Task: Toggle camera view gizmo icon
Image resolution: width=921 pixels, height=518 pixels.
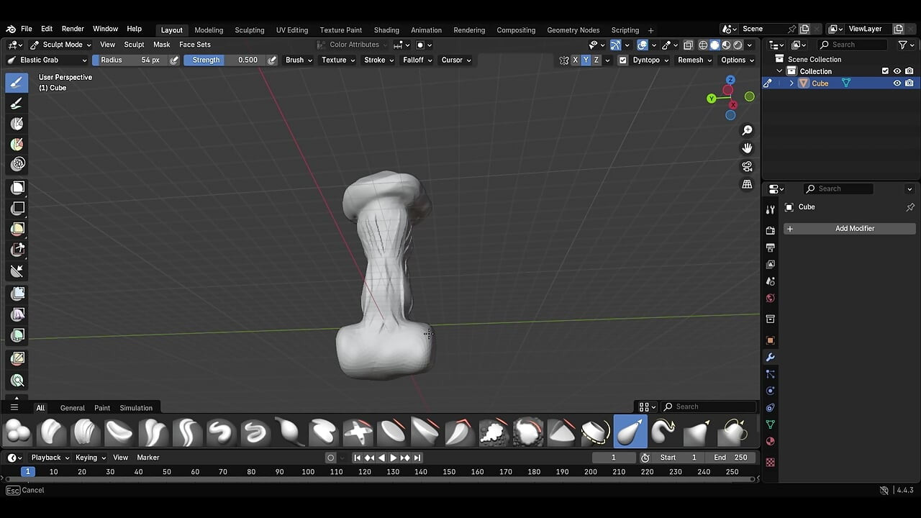Action: (748, 166)
